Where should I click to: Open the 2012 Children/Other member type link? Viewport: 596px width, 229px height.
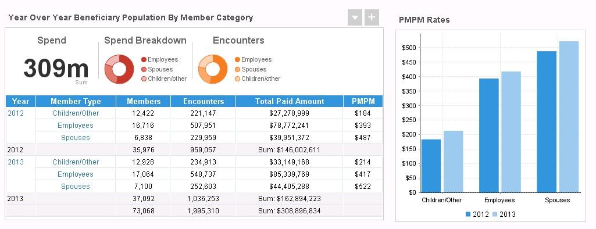(76, 113)
